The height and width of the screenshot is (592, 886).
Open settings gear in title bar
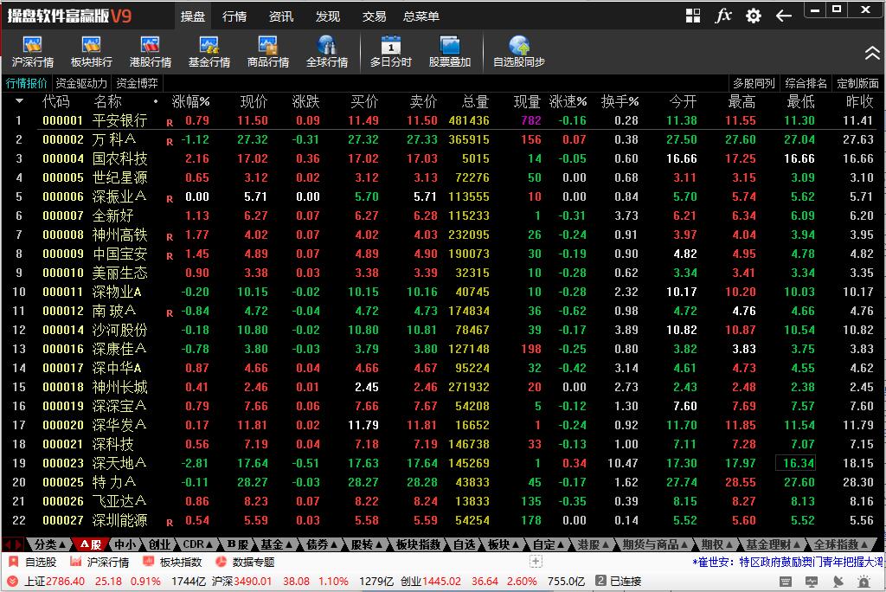pyautogui.click(x=754, y=16)
